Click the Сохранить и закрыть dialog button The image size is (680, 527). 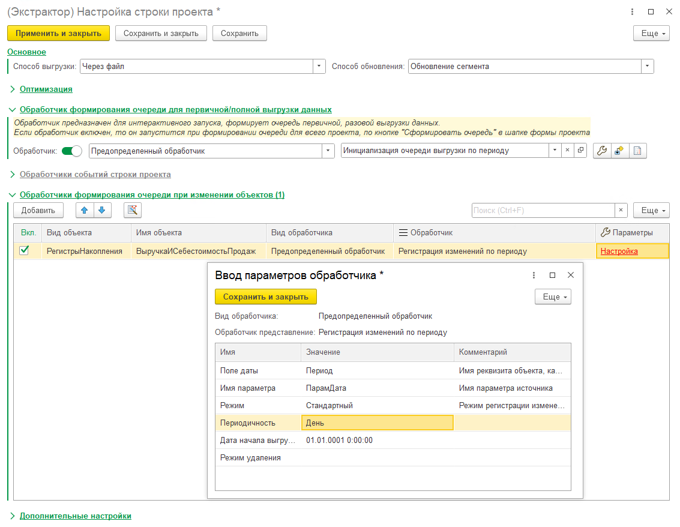[x=266, y=297]
